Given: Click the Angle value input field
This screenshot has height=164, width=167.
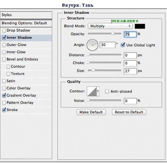Looking at the screenshot, I should coord(108,45).
